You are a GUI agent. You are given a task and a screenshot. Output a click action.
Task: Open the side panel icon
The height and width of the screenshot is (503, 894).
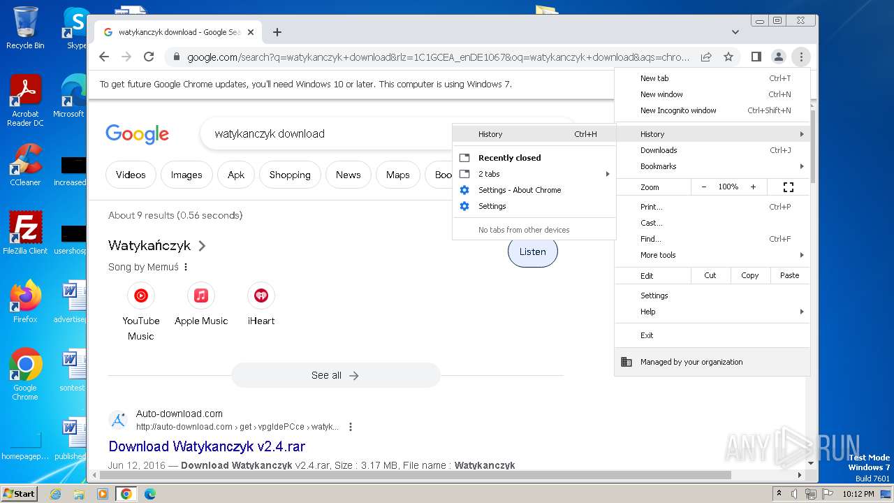(756, 57)
